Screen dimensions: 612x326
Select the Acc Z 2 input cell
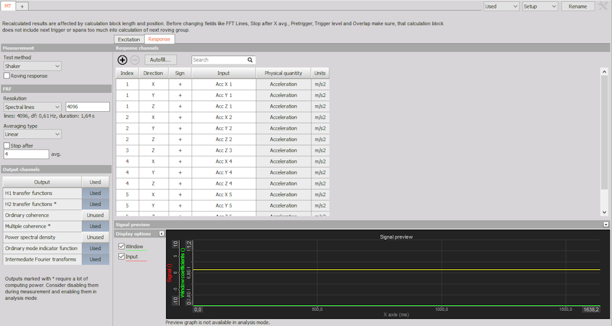pyautogui.click(x=224, y=139)
